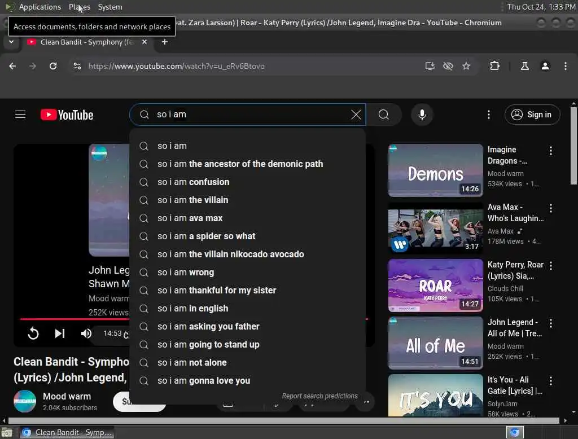The height and width of the screenshot is (439, 578).
Task: Select 'so i am thankful for my sister'
Action: pos(247,291)
